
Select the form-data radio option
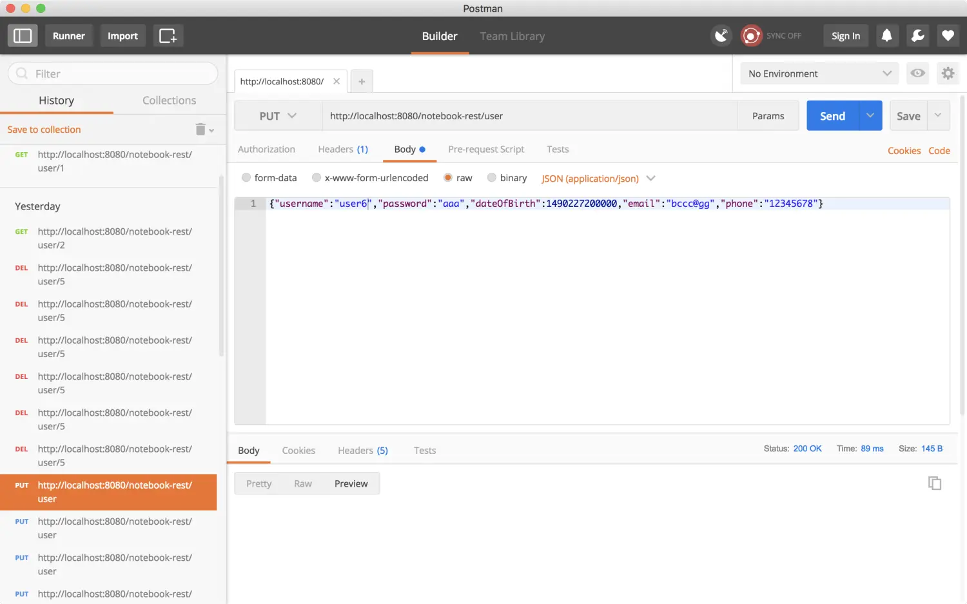246,177
